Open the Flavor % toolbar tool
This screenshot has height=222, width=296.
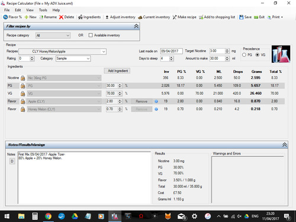pos(12,17)
